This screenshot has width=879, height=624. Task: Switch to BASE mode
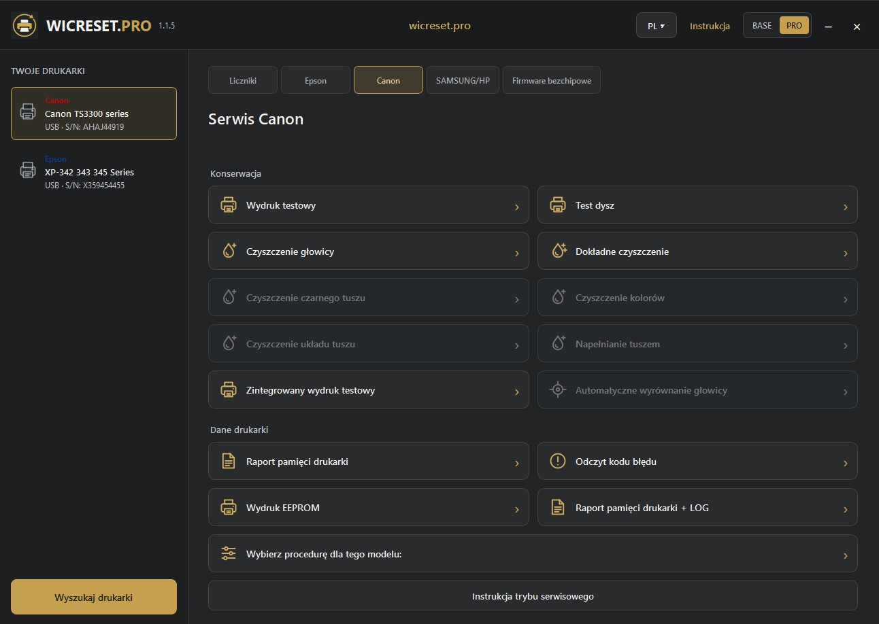(762, 26)
